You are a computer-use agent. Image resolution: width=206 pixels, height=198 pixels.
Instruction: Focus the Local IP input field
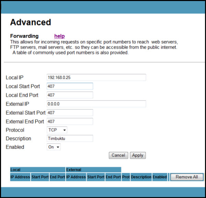96,77
